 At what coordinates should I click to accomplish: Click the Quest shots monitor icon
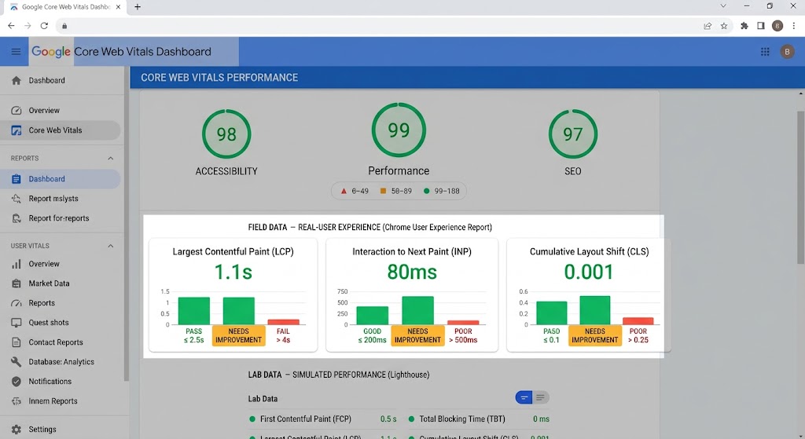pos(17,323)
